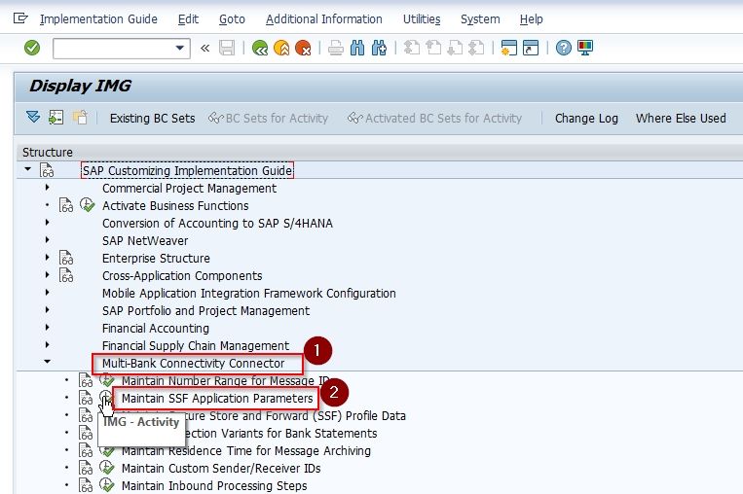Click the Customize Local Layout monitor icon
This screenshot has height=494, width=743.
(585, 48)
